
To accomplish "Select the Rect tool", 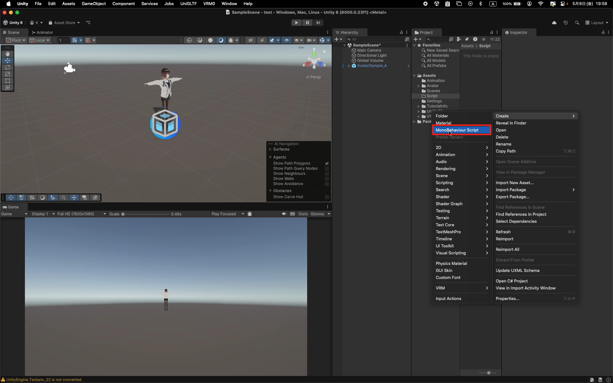I will click(8, 81).
